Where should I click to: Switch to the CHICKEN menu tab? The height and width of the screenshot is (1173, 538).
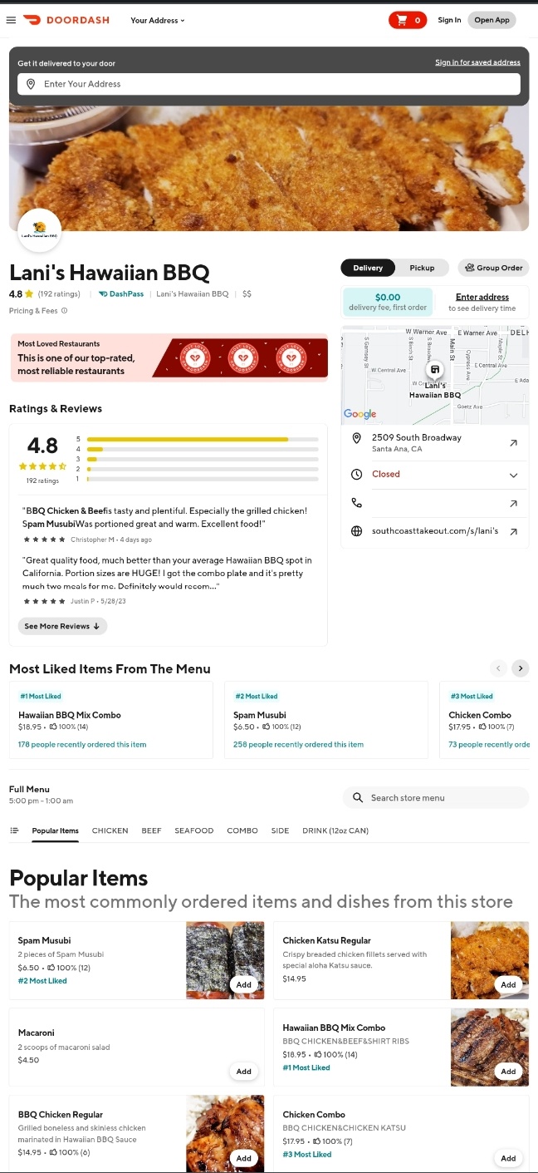pos(110,830)
